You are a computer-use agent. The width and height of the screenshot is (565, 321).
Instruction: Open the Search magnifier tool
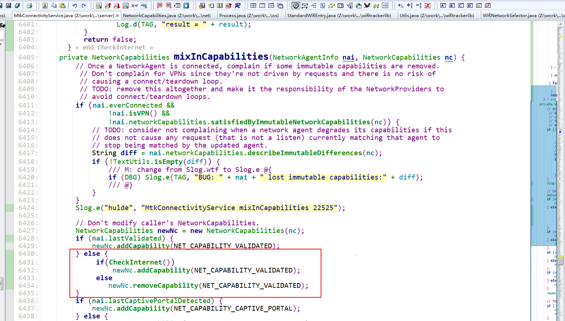99,6
